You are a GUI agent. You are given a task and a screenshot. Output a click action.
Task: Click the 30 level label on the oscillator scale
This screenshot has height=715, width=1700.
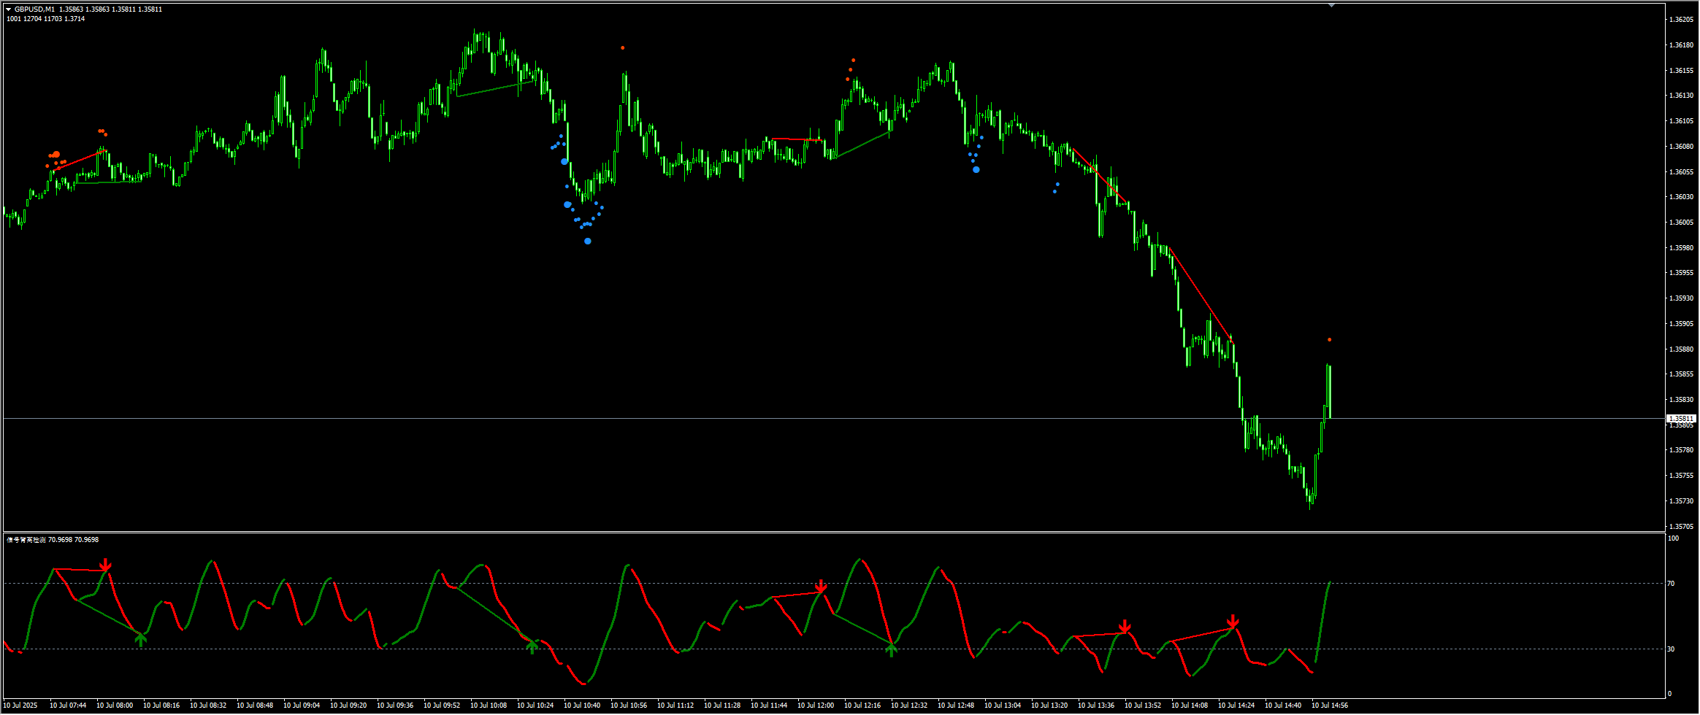[x=1671, y=649]
